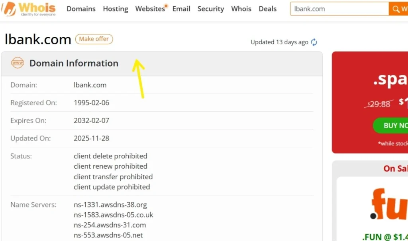408x241 pixels.
Task: Open the Security menu
Action: coord(210,9)
